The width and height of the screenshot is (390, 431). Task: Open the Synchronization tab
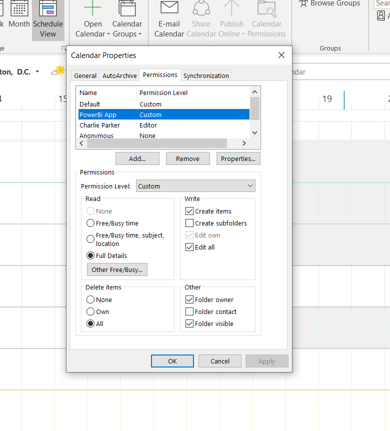pos(206,75)
